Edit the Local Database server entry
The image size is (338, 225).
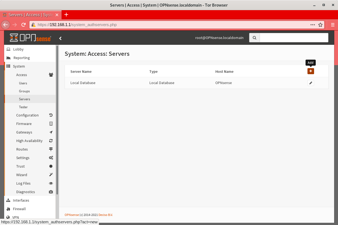coord(310,83)
